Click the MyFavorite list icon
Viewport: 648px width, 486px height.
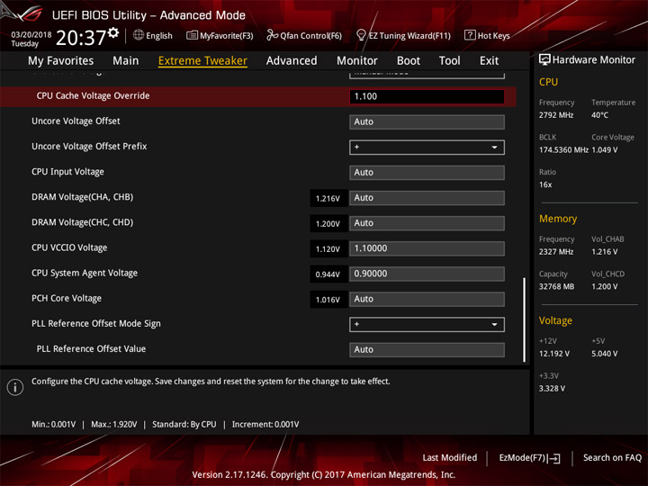click(x=192, y=35)
